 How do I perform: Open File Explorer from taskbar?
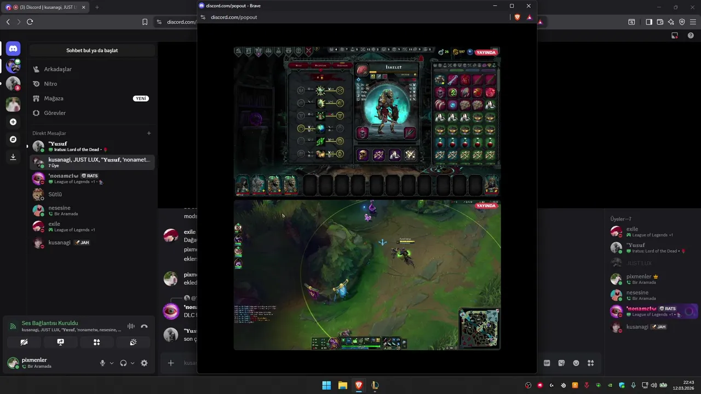(x=342, y=385)
